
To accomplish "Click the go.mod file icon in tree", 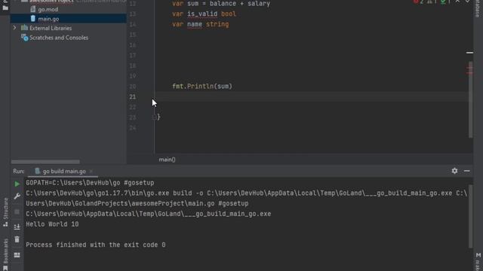I will (x=33, y=9).
